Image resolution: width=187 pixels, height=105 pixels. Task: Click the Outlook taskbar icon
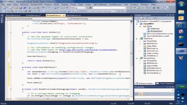click(x=181, y=18)
